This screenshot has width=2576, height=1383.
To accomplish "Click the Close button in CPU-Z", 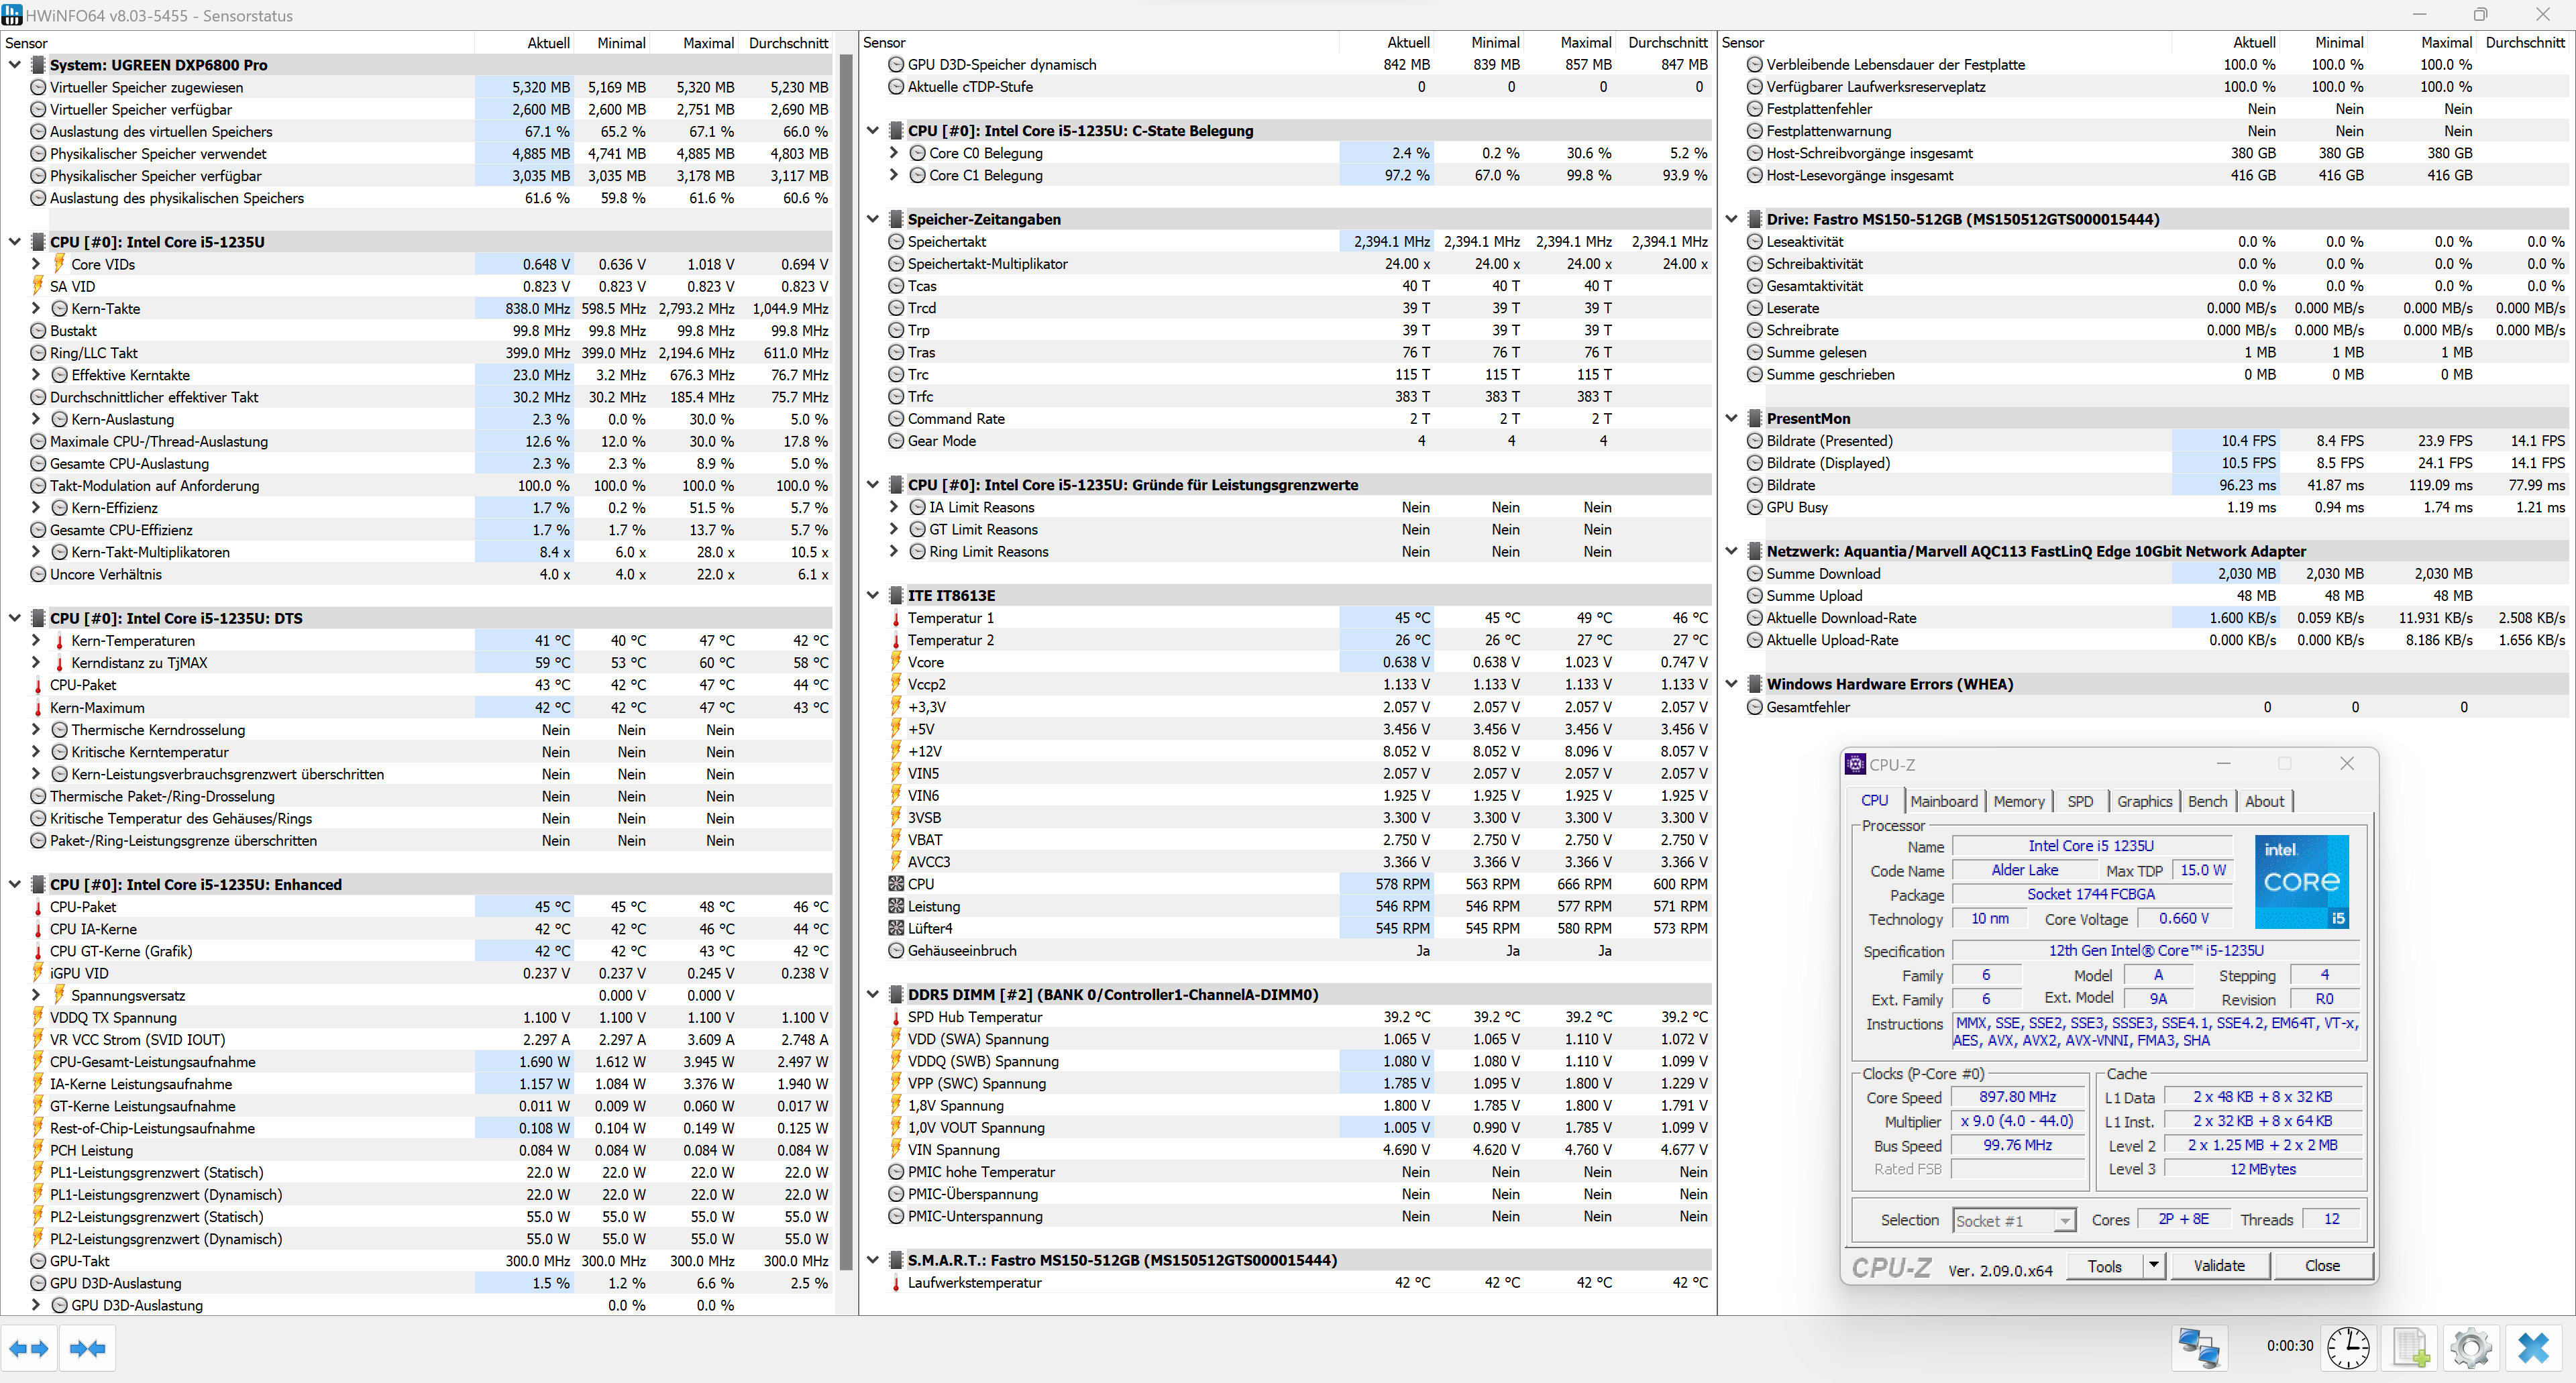I will click(x=2321, y=1265).
